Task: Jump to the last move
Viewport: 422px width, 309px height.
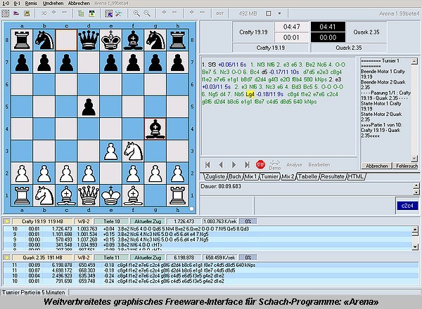Action: point(247,165)
